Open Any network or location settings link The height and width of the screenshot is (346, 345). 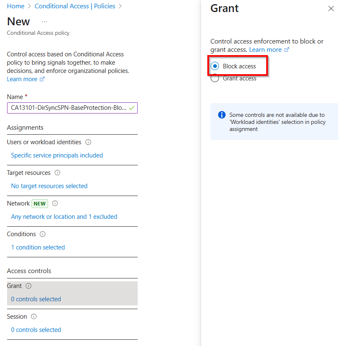[64, 217]
